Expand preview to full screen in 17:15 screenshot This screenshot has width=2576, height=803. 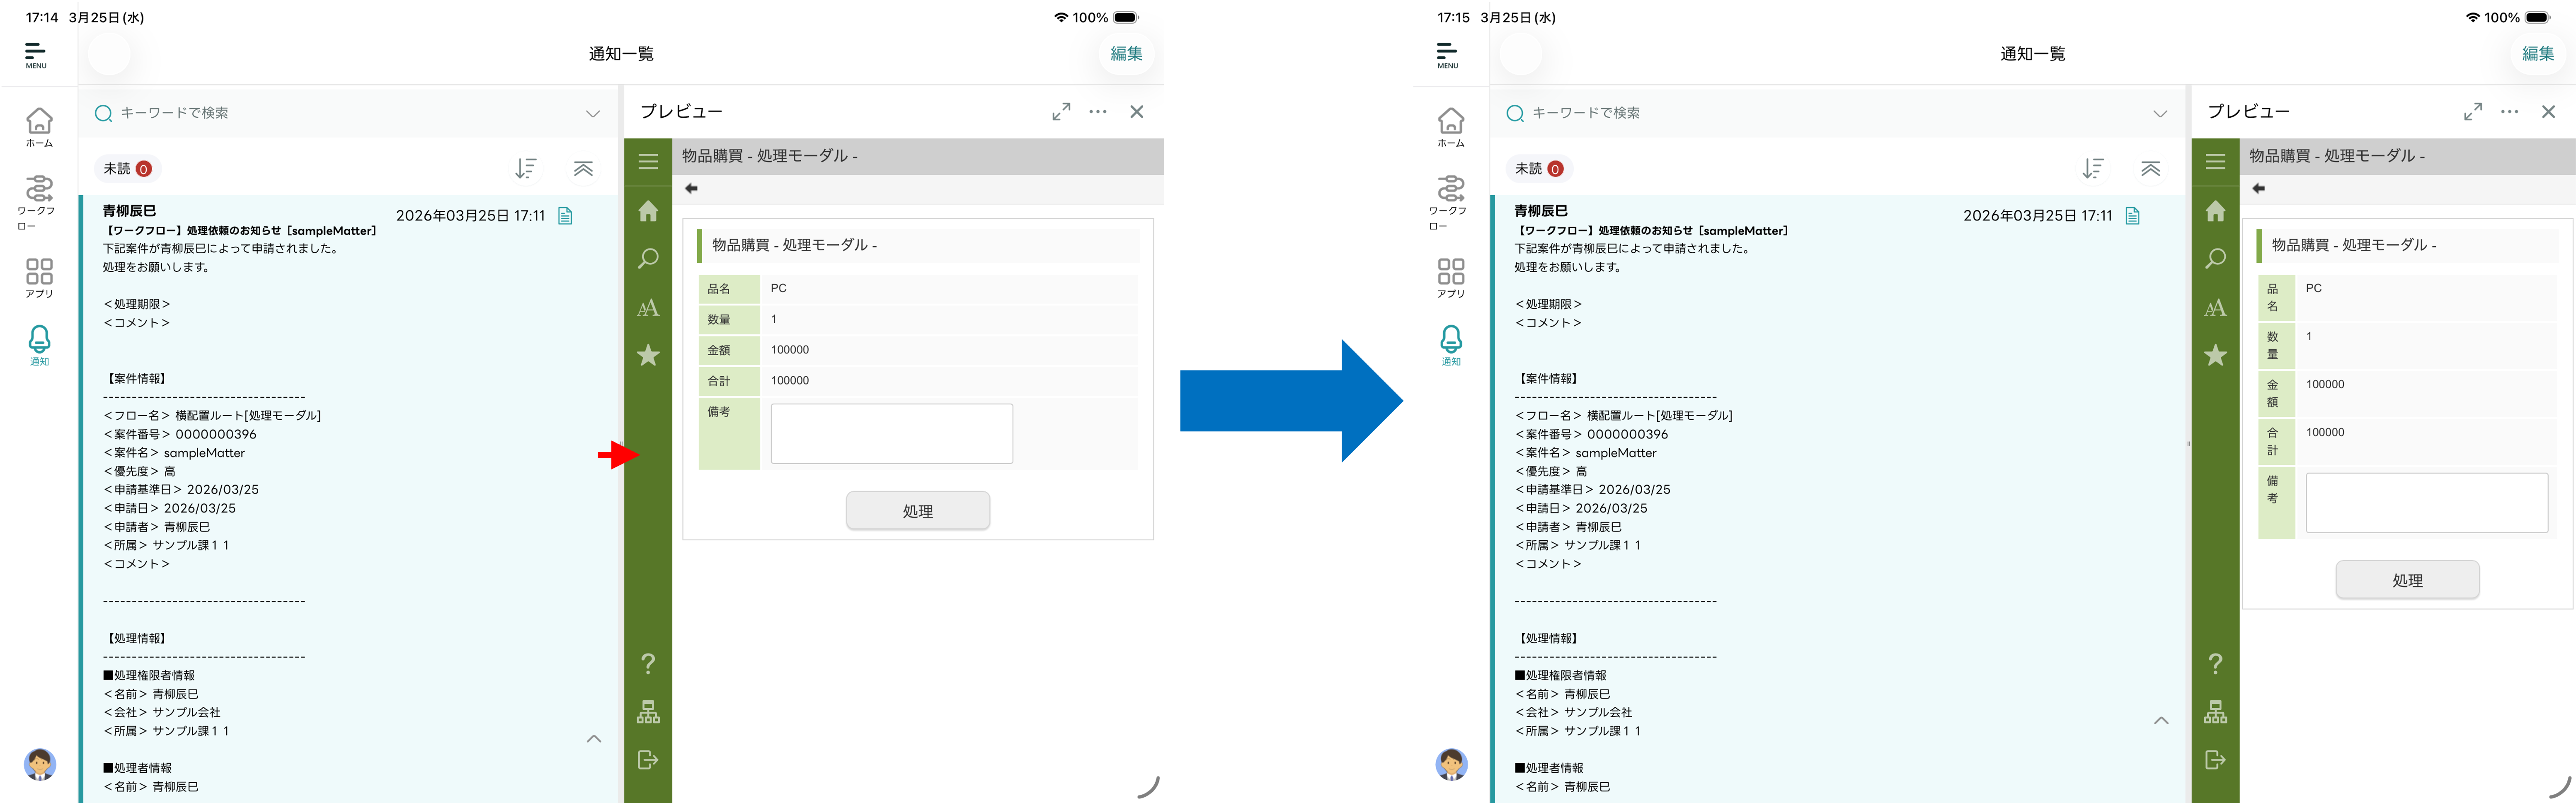2473,112
